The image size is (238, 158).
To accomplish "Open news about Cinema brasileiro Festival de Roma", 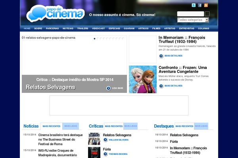I will 60,139.
